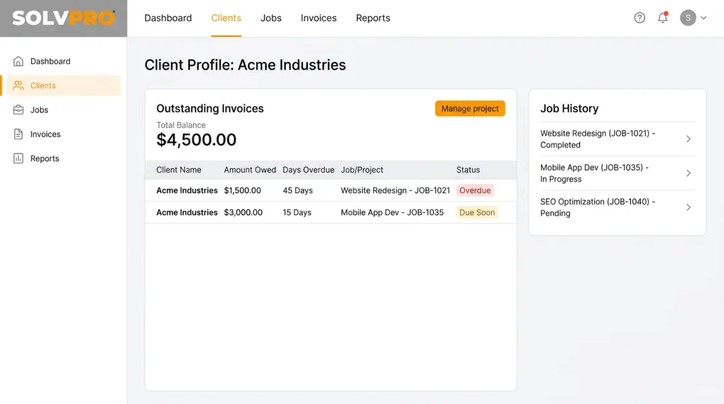The image size is (724, 404).
Task: Click the Invoices document icon in sidebar
Action: tap(18, 134)
